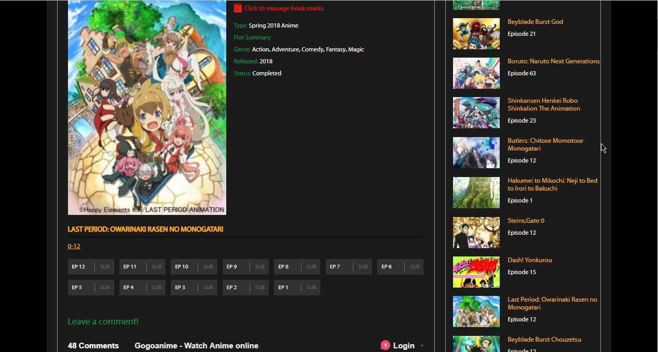Open episode EP 8

(297, 267)
